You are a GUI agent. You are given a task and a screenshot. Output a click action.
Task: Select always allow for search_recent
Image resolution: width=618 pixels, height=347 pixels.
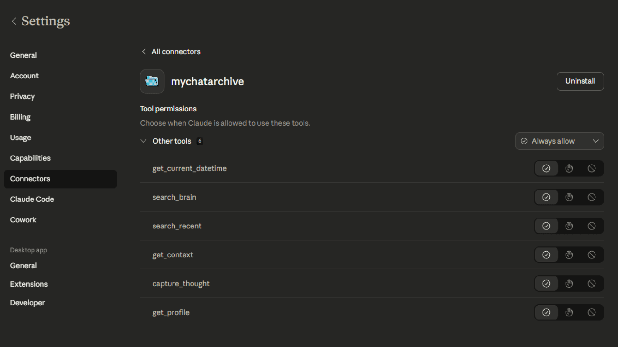point(546,226)
